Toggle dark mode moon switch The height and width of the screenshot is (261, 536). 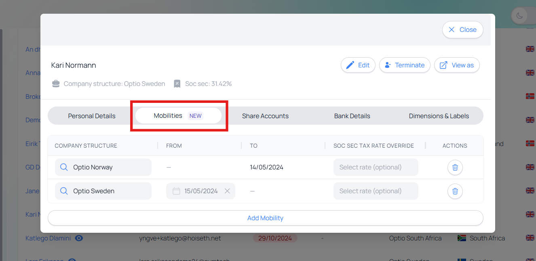(520, 16)
